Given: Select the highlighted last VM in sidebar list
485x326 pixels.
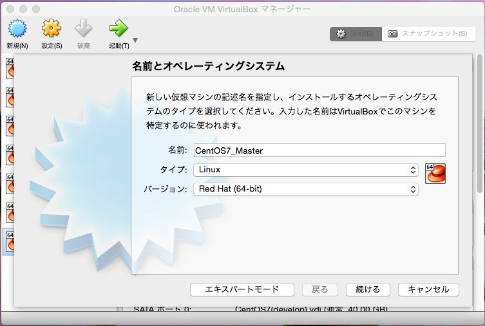Looking at the screenshot, I should (8, 242).
